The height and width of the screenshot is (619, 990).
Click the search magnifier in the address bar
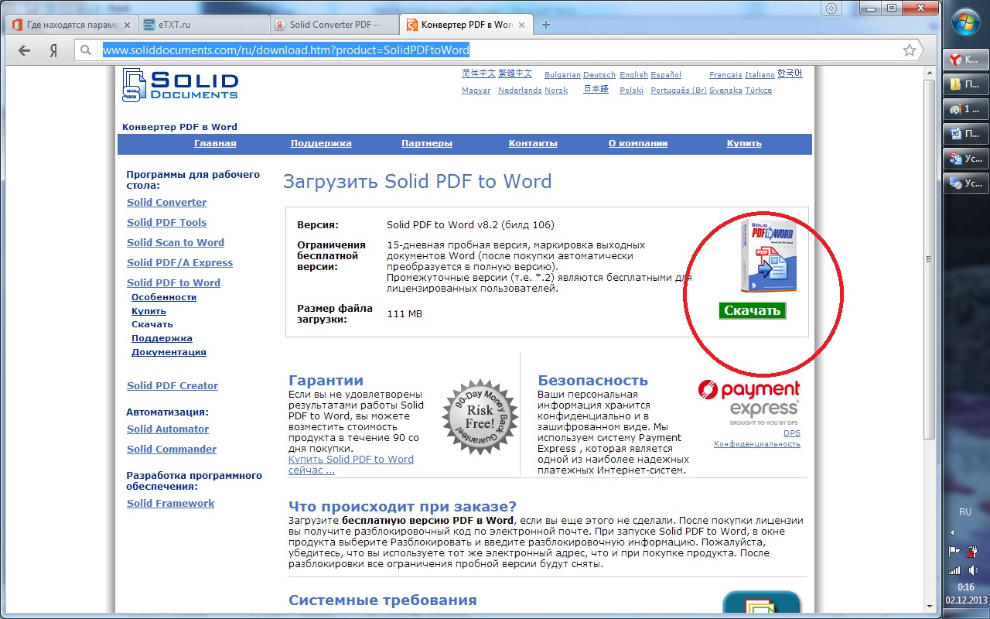[x=86, y=50]
